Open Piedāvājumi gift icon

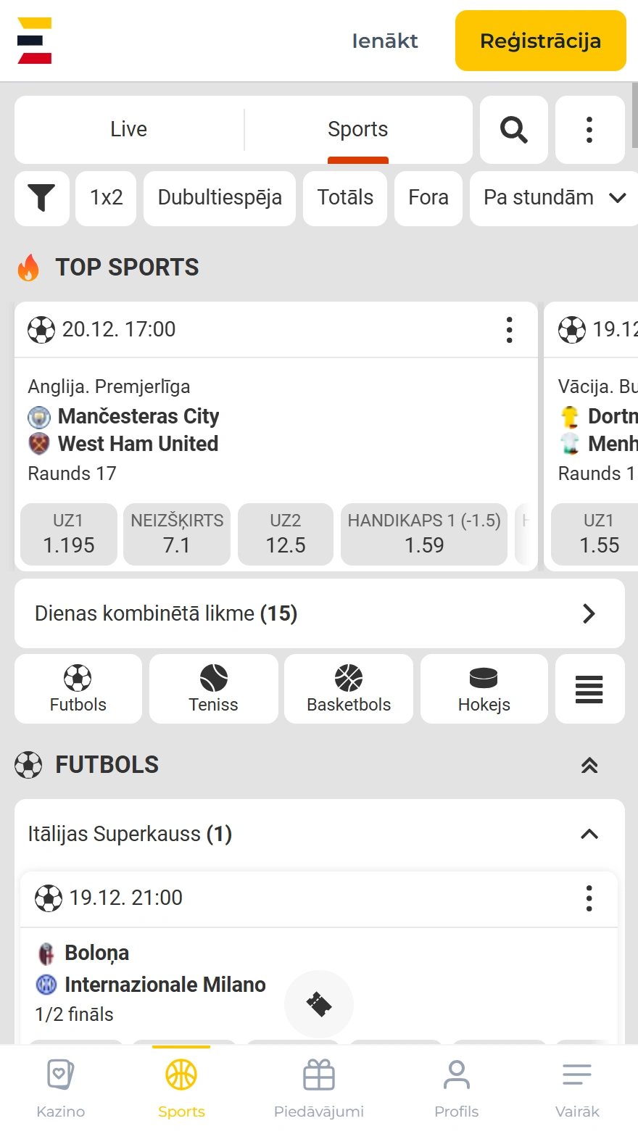point(319,1088)
